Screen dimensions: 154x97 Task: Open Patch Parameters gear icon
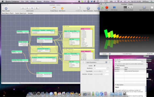(88, 8)
